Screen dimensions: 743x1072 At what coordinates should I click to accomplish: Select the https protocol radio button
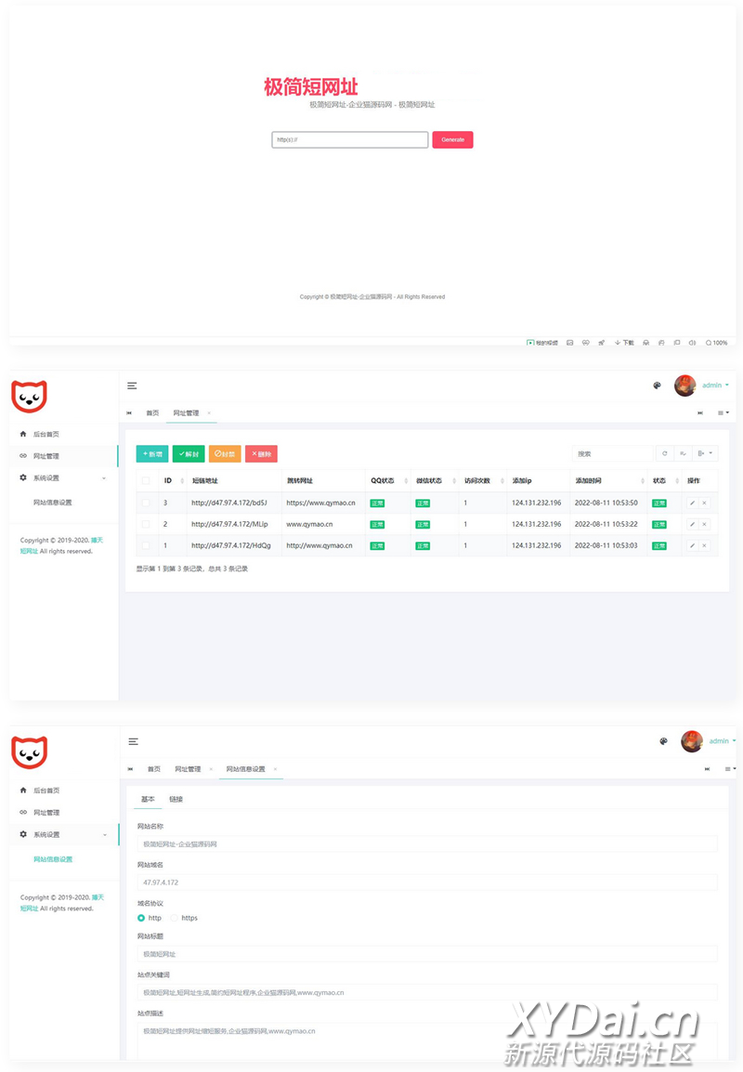coord(175,918)
